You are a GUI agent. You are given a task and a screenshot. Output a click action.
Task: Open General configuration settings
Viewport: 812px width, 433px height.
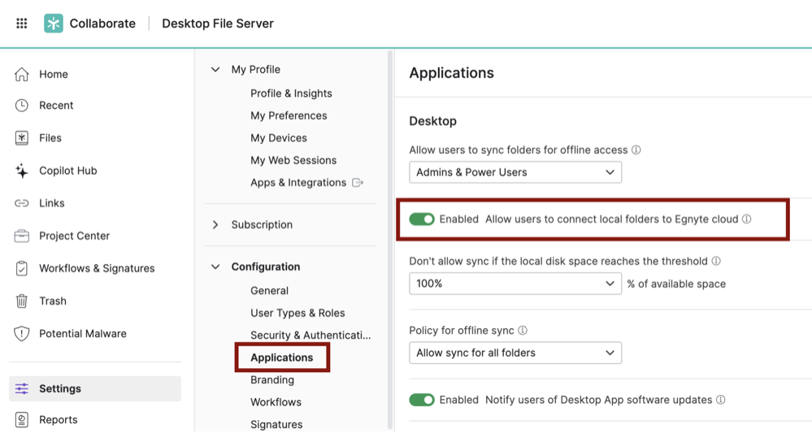(269, 291)
